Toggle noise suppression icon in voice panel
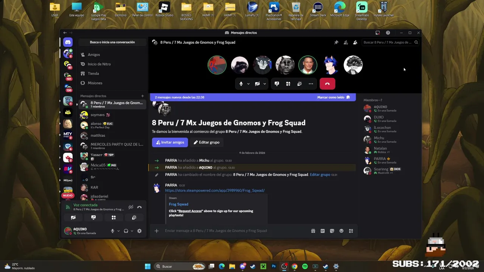484x272 pixels. [131, 207]
